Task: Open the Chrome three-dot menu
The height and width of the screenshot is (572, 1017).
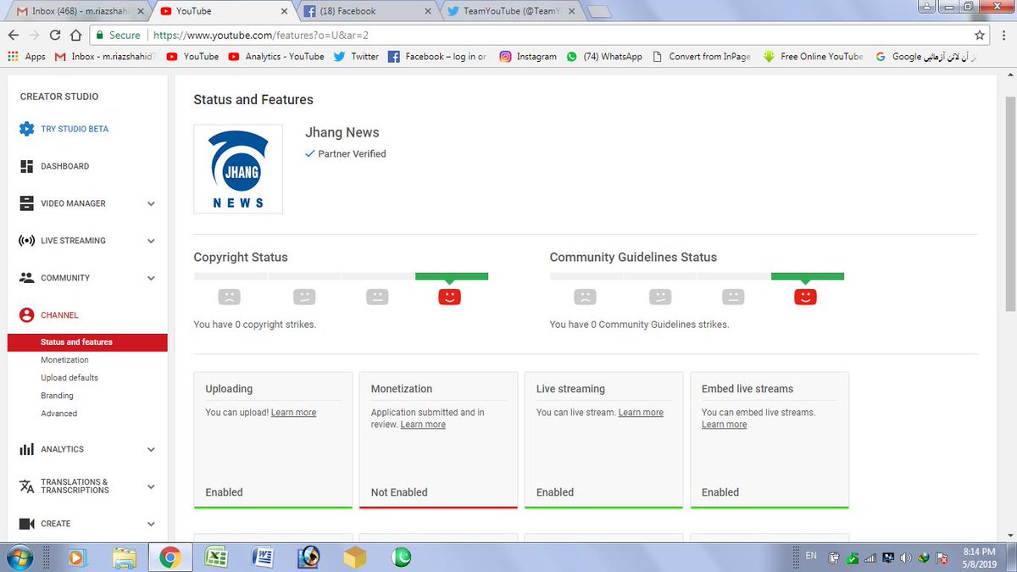Action: 1004,35
